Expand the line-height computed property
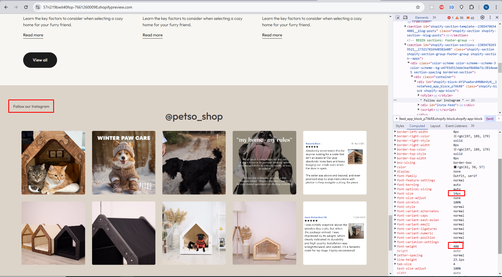The image size is (502, 277). (x=395, y=260)
